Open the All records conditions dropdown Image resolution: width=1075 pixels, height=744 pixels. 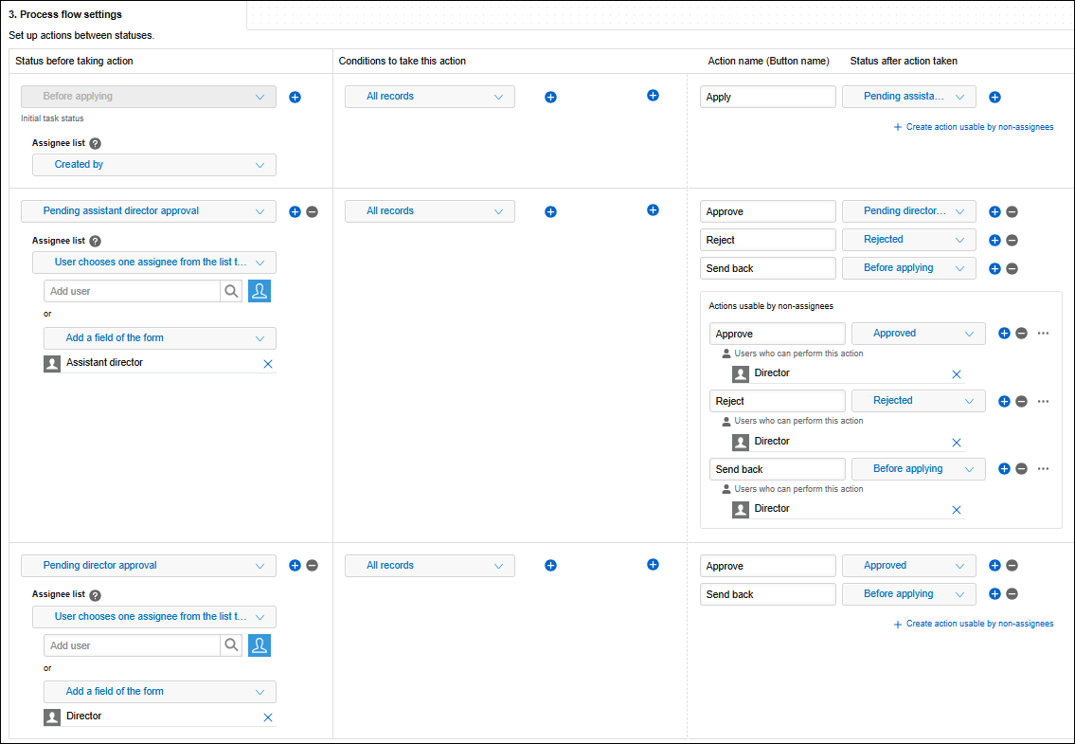[429, 96]
